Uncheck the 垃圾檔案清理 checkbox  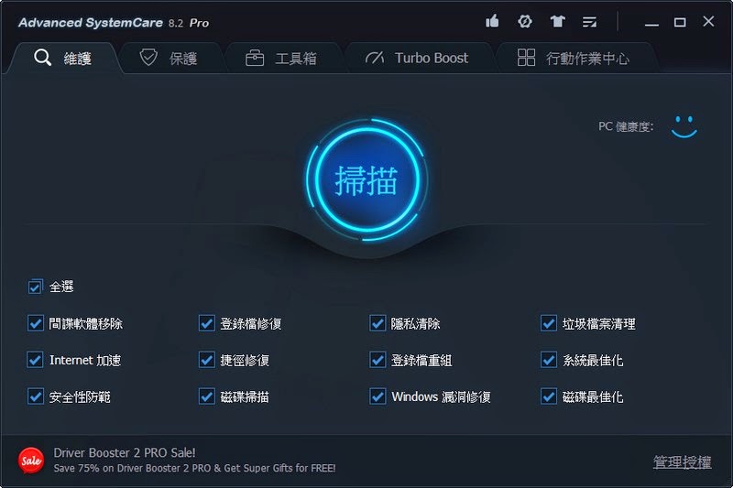(x=548, y=323)
